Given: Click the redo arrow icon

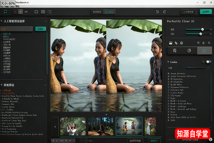Looking at the screenshot, I should point(164,12).
